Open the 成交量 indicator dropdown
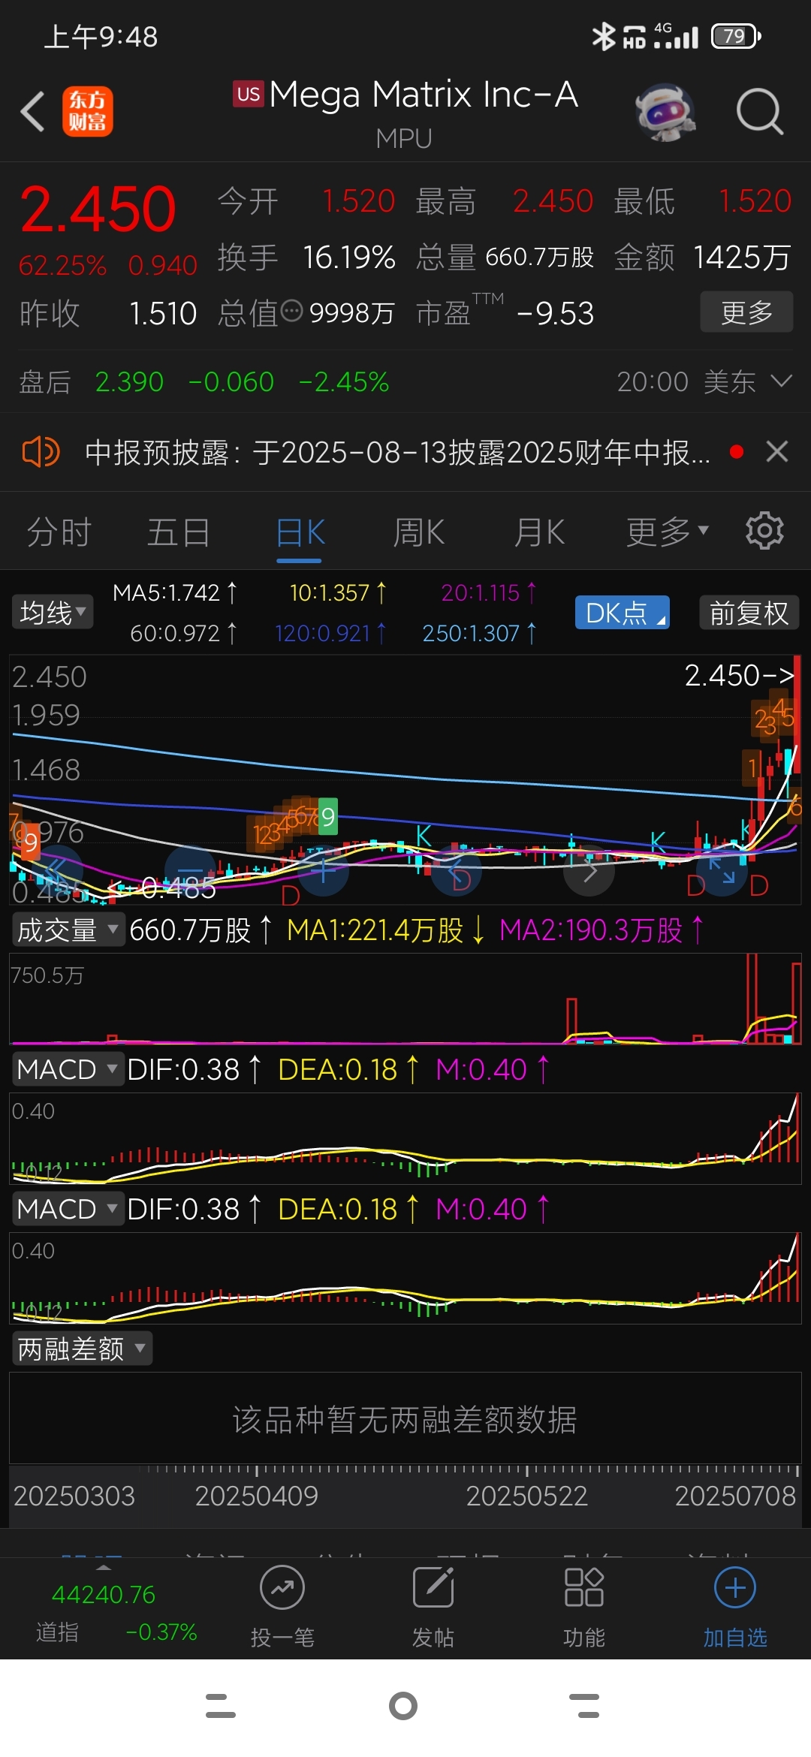 click(x=68, y=930)
